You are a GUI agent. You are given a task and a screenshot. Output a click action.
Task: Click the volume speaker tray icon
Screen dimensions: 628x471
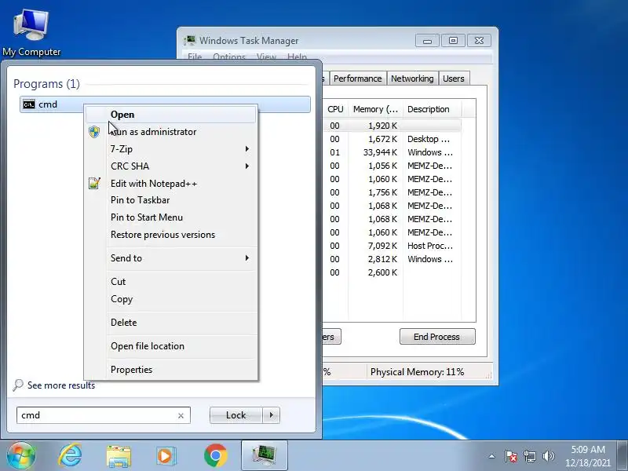tap(548, 456)
